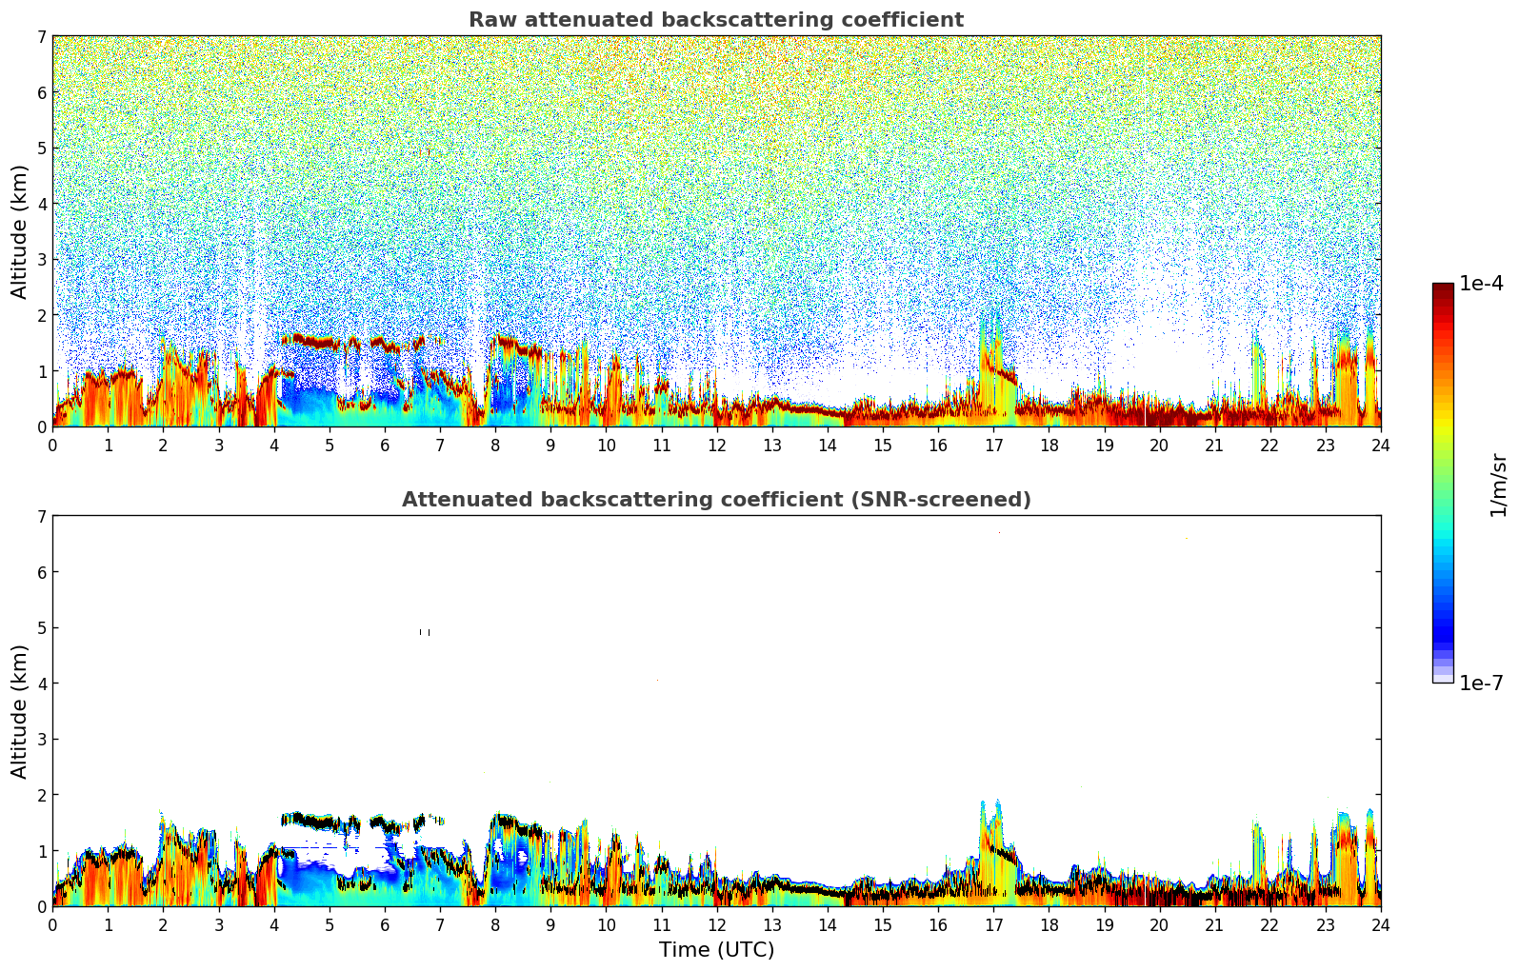Click hour tick "17" under the raw plot

click(x=993, y=445)
